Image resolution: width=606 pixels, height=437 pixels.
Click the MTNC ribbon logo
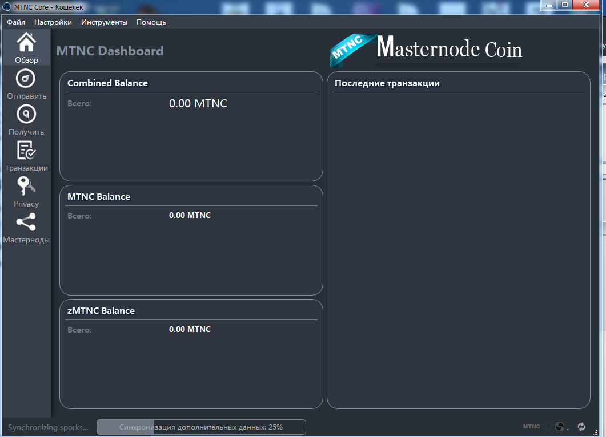[352, 50]
